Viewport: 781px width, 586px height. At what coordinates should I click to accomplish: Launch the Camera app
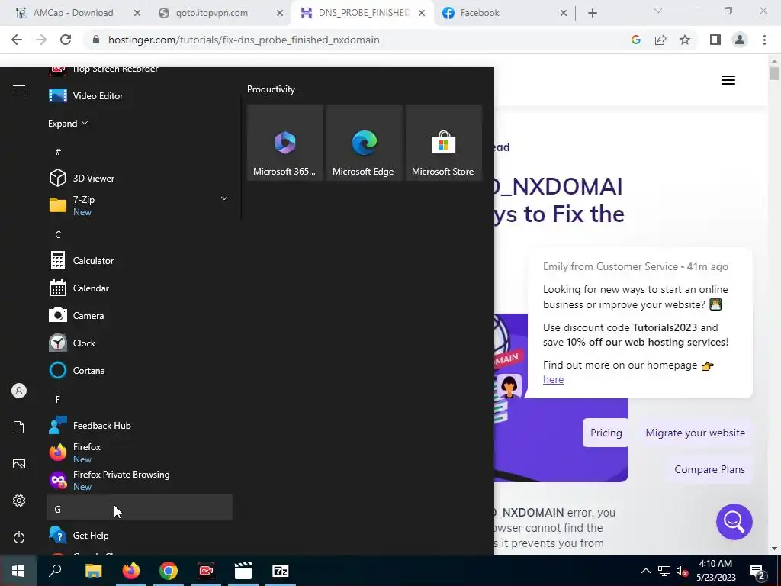coord(140,315)
